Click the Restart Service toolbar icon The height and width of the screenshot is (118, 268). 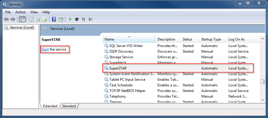click(x=91, y=19)
